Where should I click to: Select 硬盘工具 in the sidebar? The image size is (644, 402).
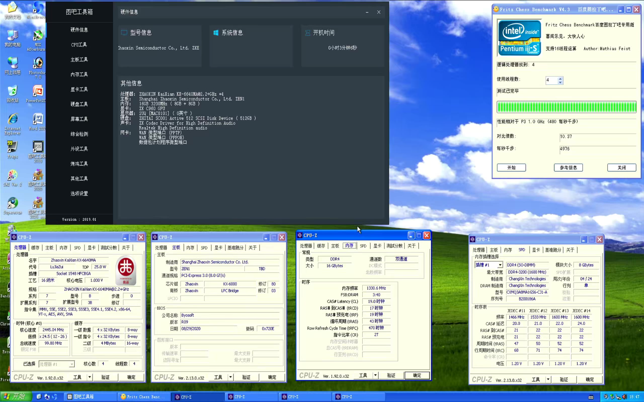click(x=79, y=104)
